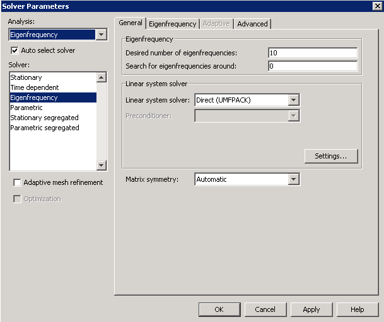This screenshot has width=384, height=322.
Task: Open the Eigenfrequency tab
Action: click(172, 24)
